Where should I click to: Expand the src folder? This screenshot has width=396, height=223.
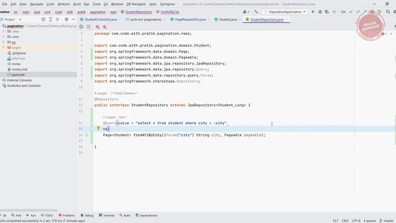click(x=4, y=42)
